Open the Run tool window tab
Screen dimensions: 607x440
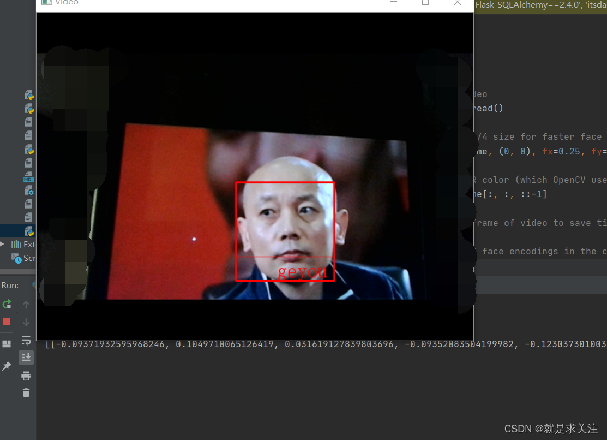(10, 284)
